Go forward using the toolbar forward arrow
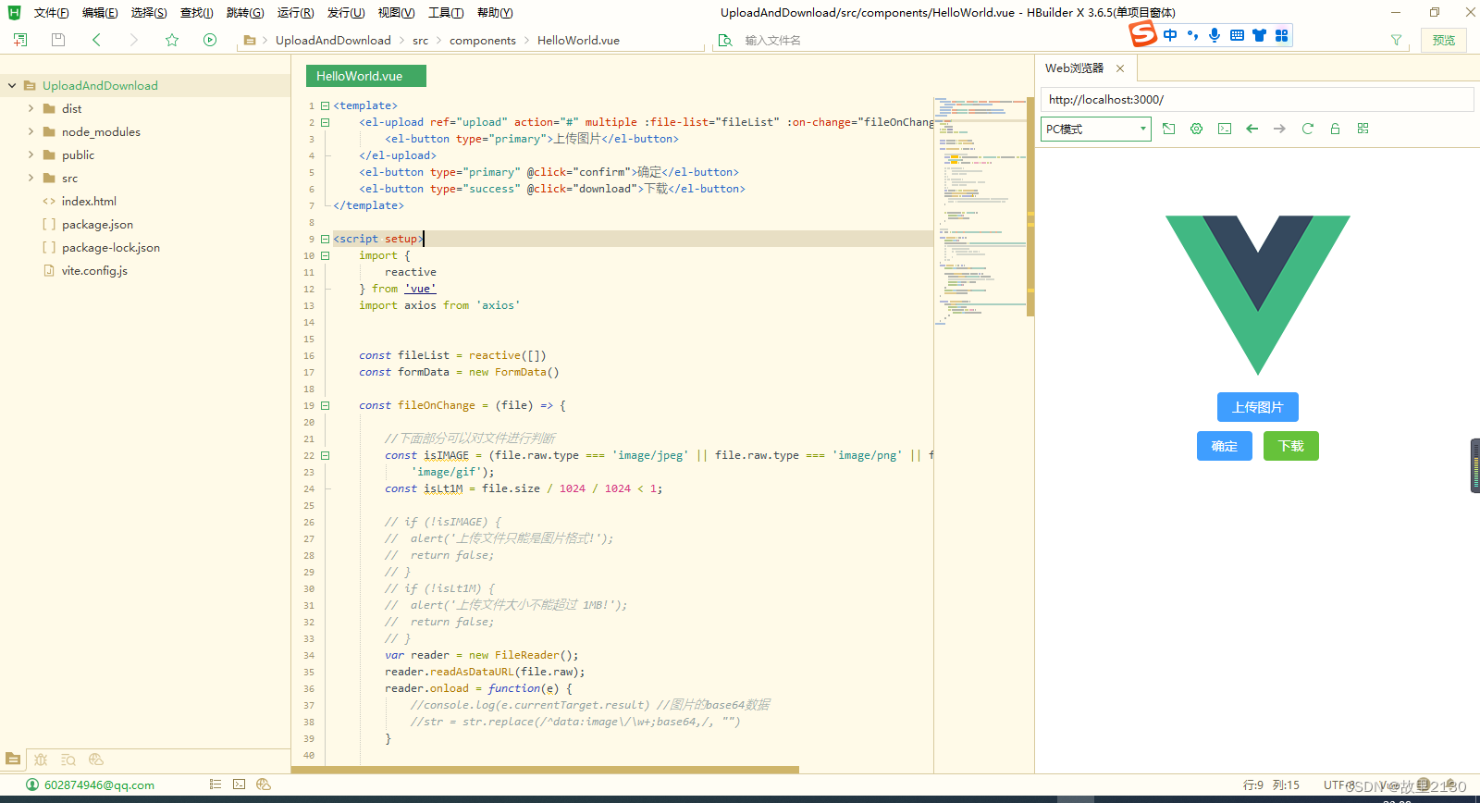The width and height of the screenshot is (1480, 803). (x=134, y=40)
